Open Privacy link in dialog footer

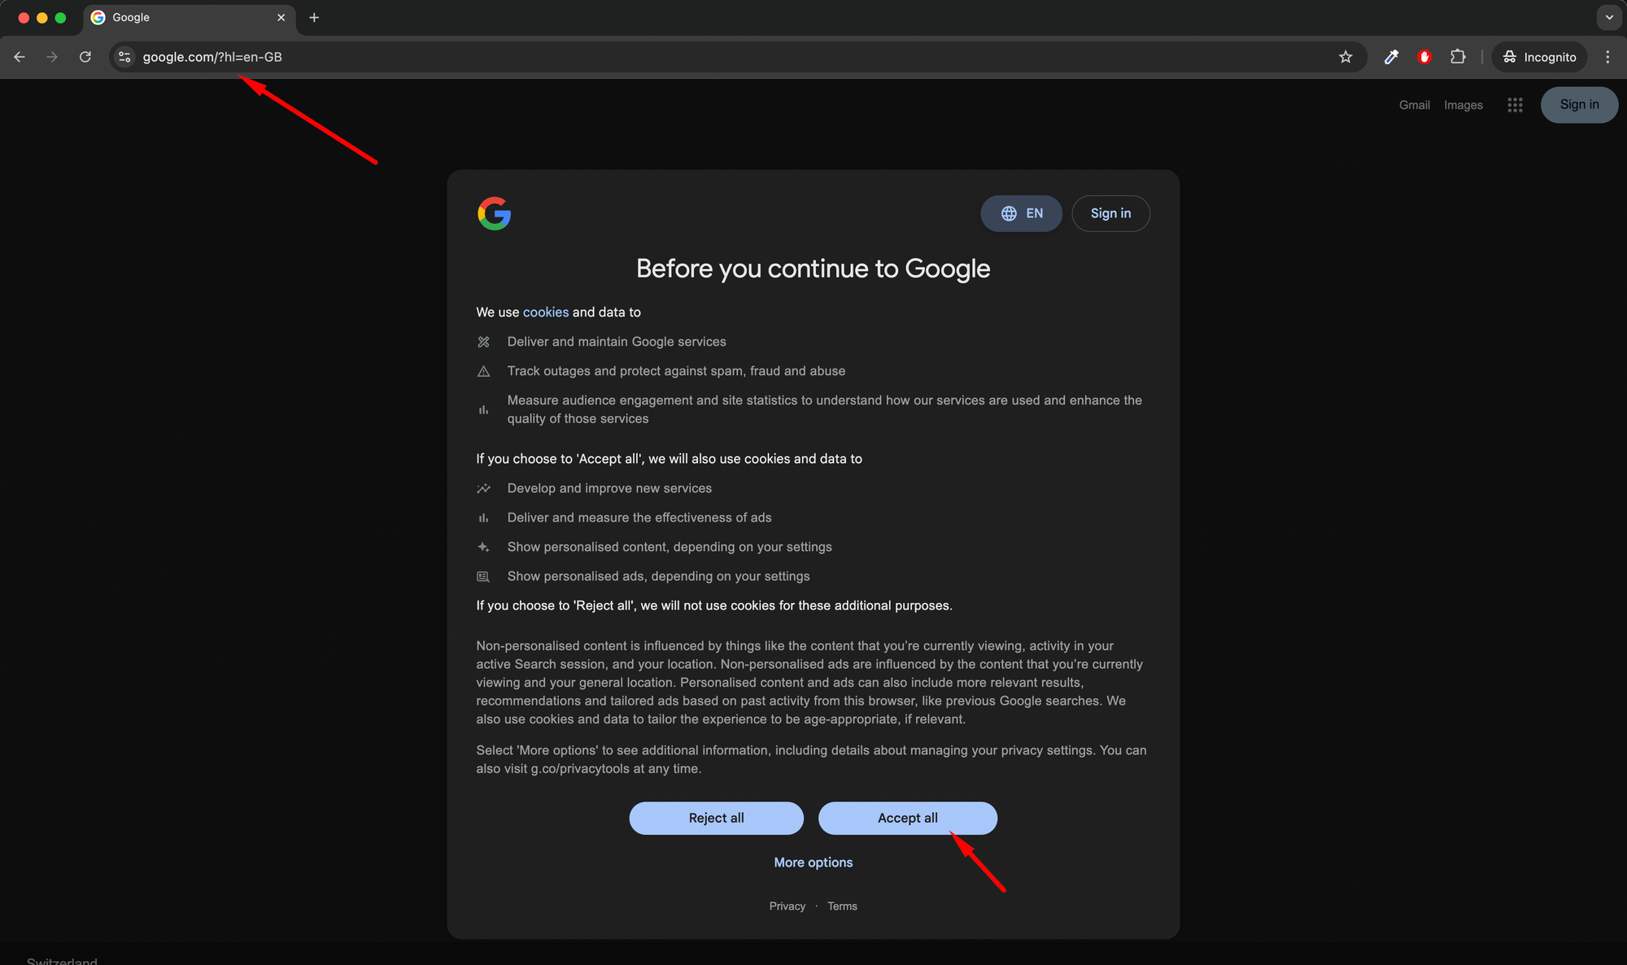coord(787,906)
